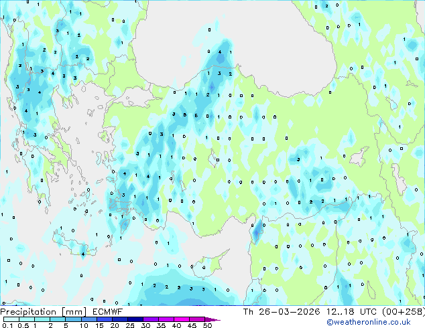
Task: Click the 0.5–1 mm legend swatch
Action: (x=27, y=319)
